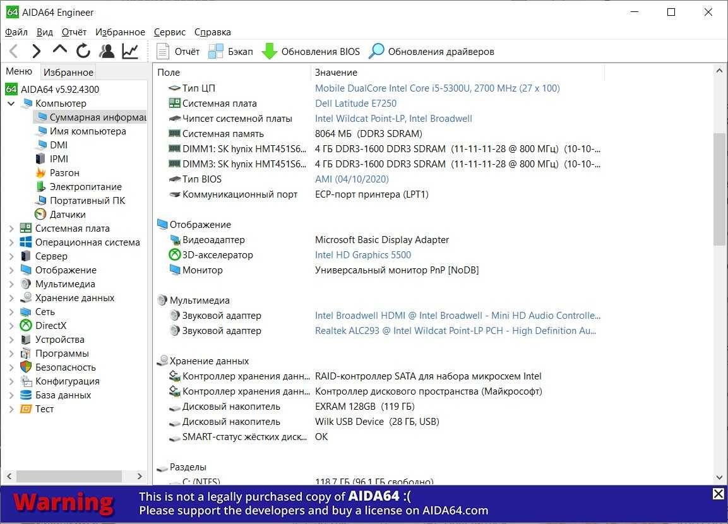Expand the Хранение данных tree node in the sidebar
Screen dimensions: 728x524
[x=11, y=298]
